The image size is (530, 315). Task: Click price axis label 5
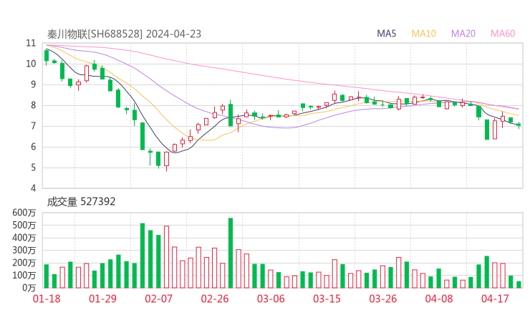tap(33, 168)
